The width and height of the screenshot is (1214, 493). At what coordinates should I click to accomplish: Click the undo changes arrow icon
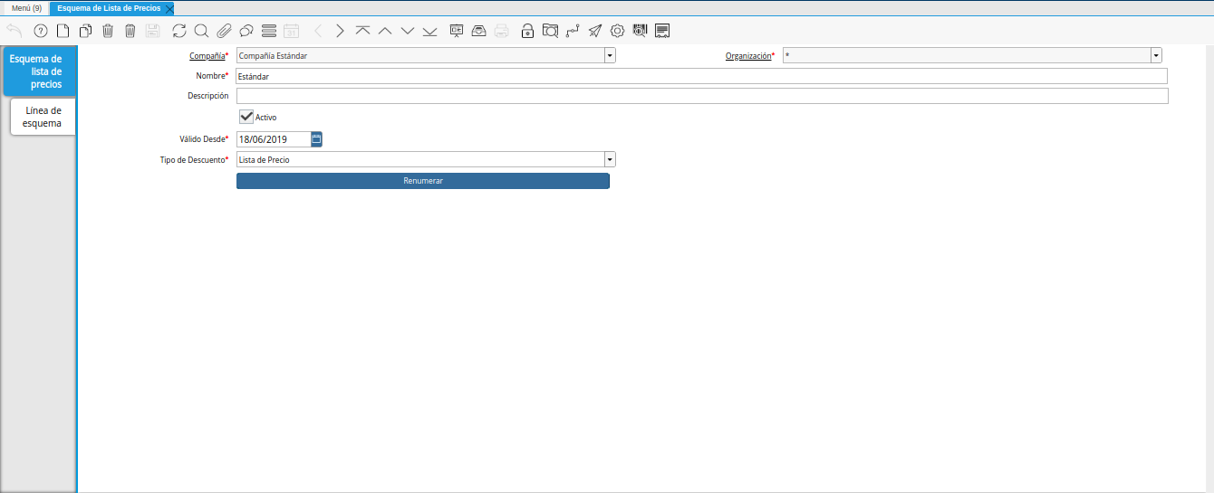pos(14,31)
